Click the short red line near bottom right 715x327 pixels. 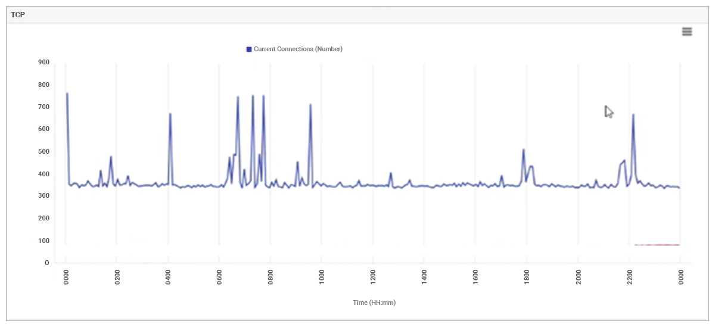[x=657, y=245]
